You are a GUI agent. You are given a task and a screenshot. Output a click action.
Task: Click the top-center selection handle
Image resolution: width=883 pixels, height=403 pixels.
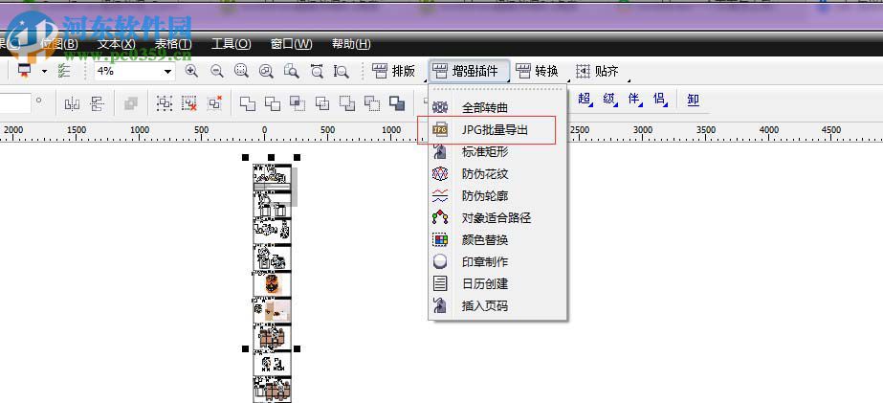pos(272,158)
